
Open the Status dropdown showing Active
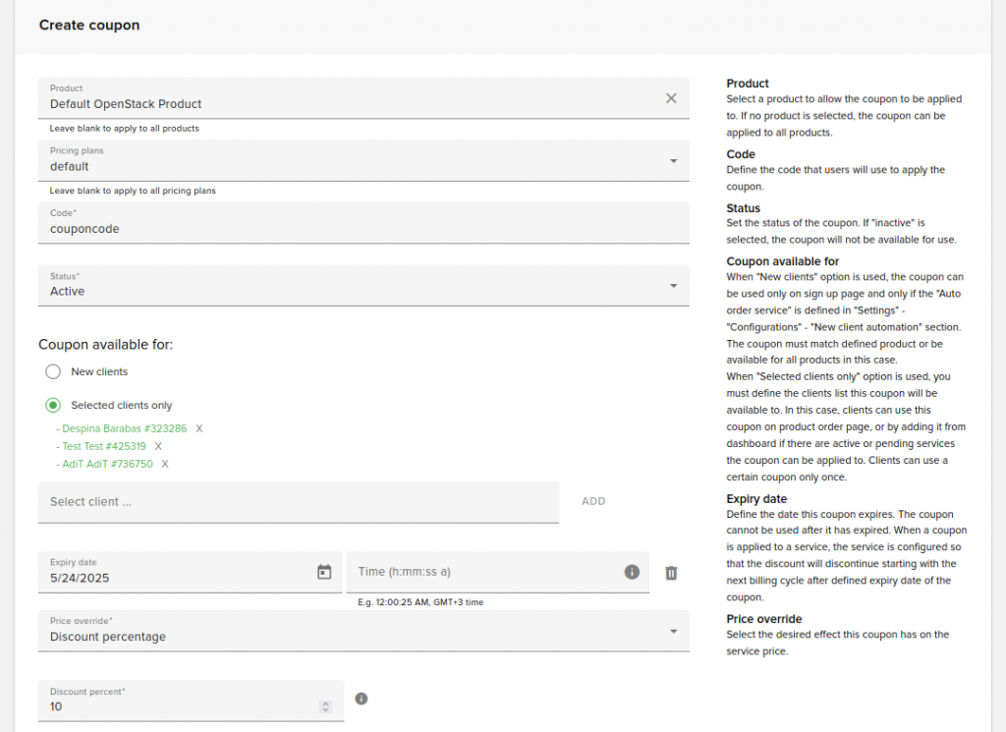(x=363, y=286)
